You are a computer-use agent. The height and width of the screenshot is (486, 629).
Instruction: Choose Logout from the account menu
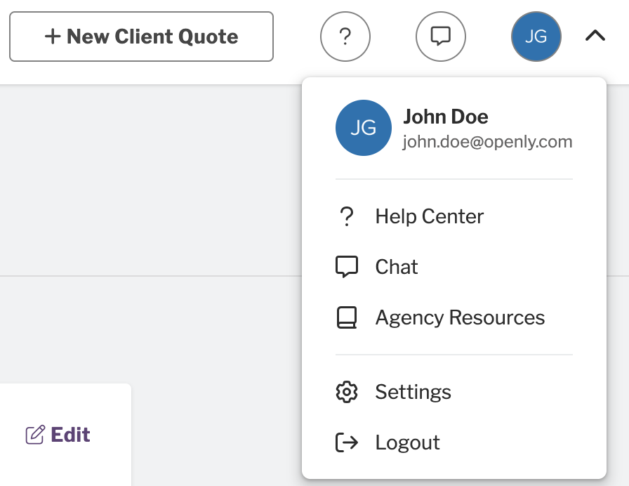pyautogui.click(x=453, y=442)
